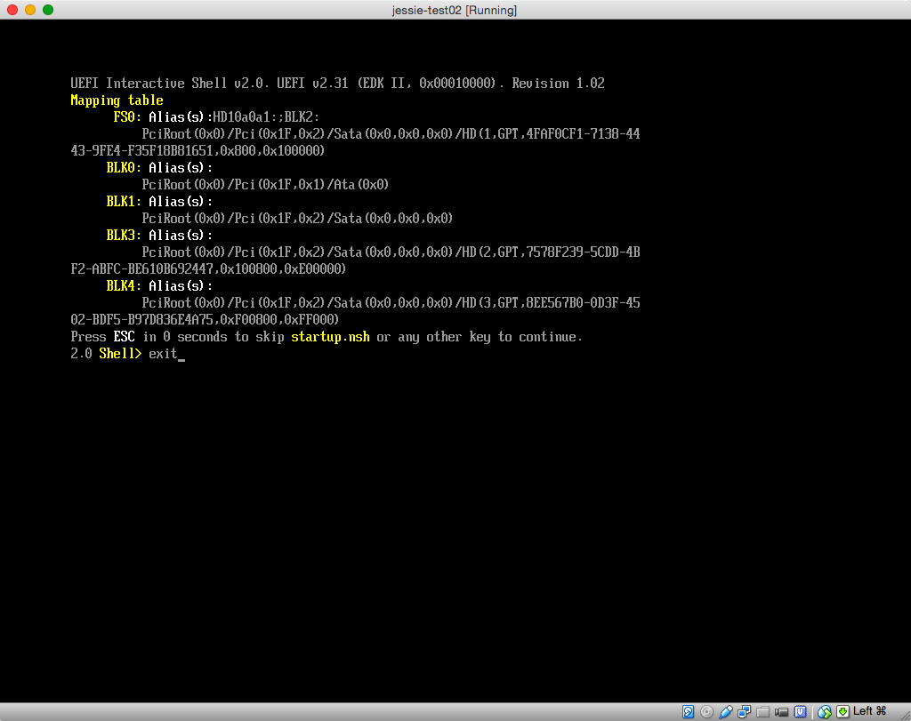Click the mouse integration globe icon
Viewport: 911px width, 721px height.
click(825, 712)
